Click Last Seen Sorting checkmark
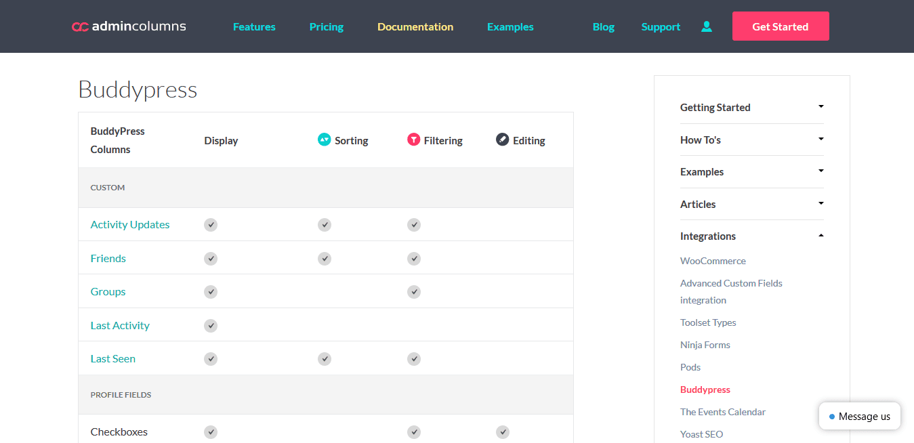This screenshot has height=443, width=914. click(x=325, y=359)
